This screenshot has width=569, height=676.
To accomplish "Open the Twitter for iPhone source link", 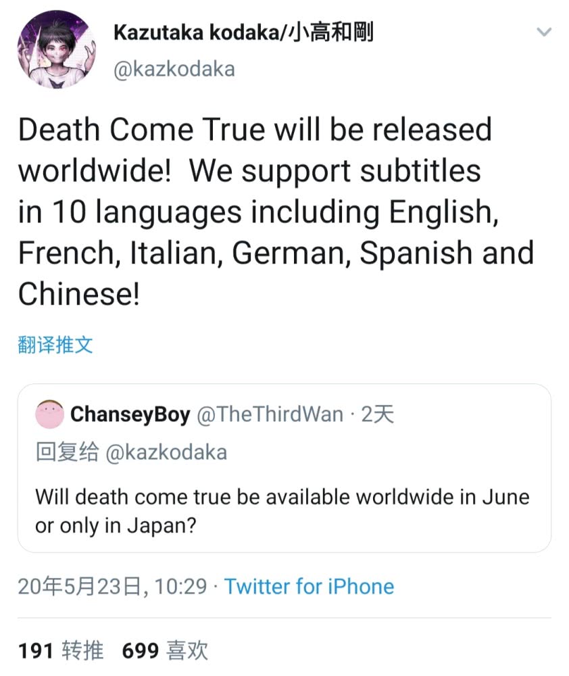I will 309,586.
